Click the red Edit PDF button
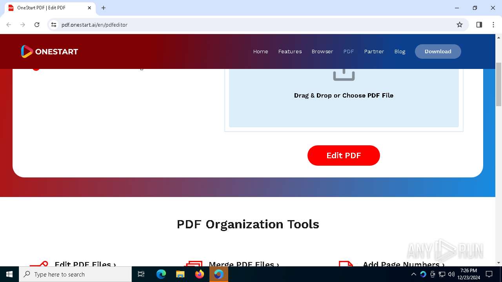The image size is (502, 282). [x=344, y=155]
